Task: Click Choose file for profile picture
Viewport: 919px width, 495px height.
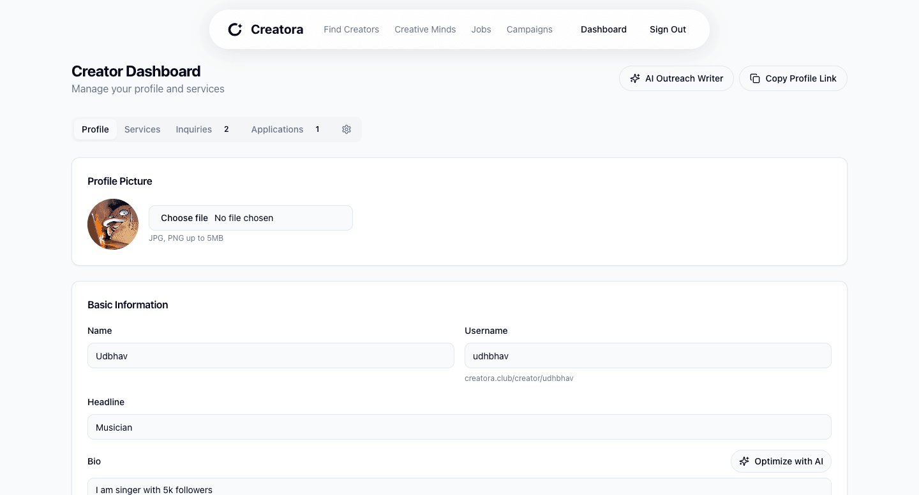Action: pos(184,218)
